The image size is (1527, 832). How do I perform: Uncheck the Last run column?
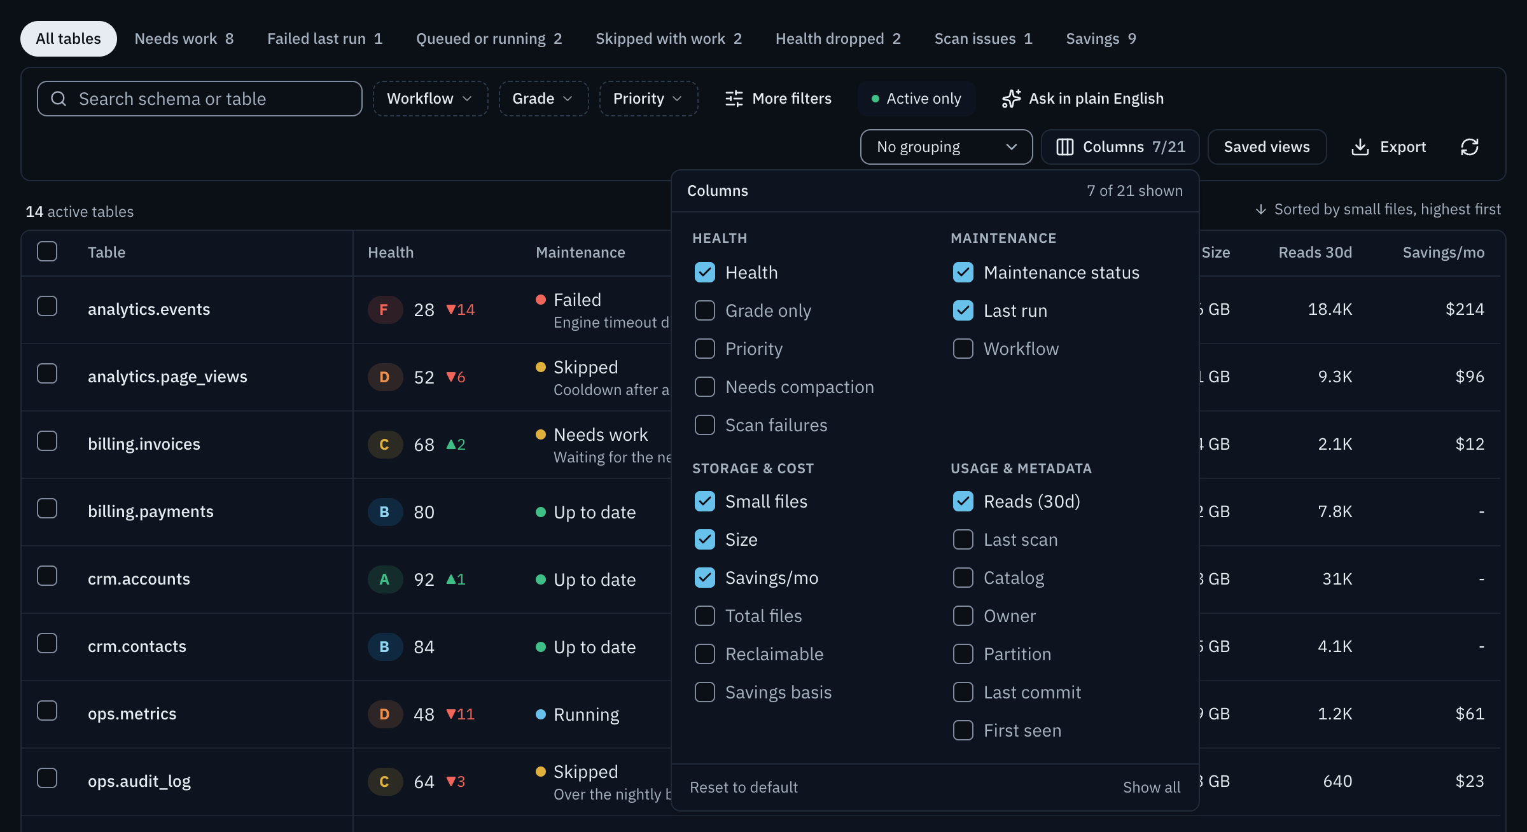point(963,310)
